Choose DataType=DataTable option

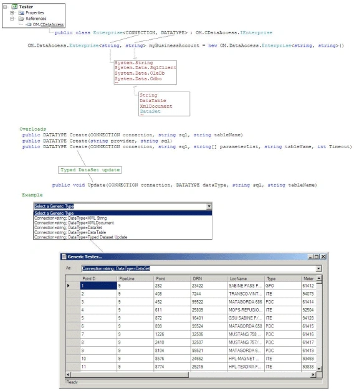123,232
